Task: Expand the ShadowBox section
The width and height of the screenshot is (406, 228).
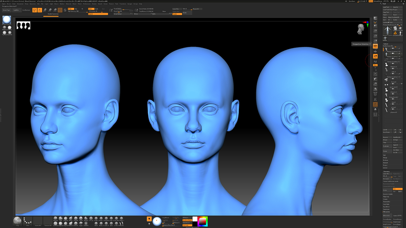Action: pyautogui.click(x=387, y=202)
